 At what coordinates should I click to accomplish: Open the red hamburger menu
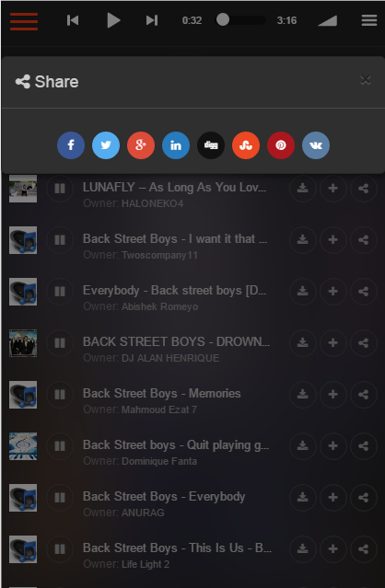click(24, 21)
